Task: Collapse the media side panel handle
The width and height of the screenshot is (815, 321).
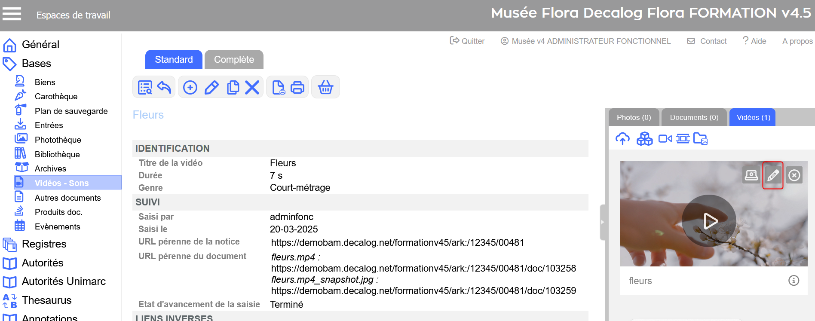Action: tap(602, 222)
